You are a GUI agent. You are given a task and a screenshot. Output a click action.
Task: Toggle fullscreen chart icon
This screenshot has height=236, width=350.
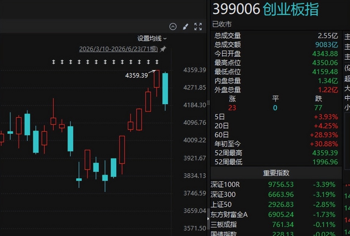pyautogui.click(x=198, y=27)
